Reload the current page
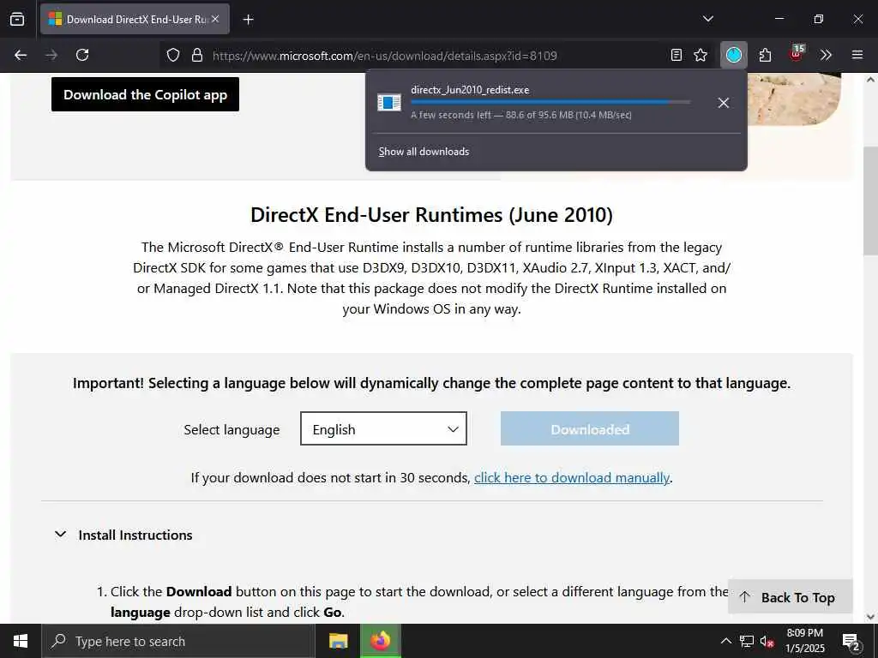This screenshot has width=878, height=658. (x=82, y=55)
